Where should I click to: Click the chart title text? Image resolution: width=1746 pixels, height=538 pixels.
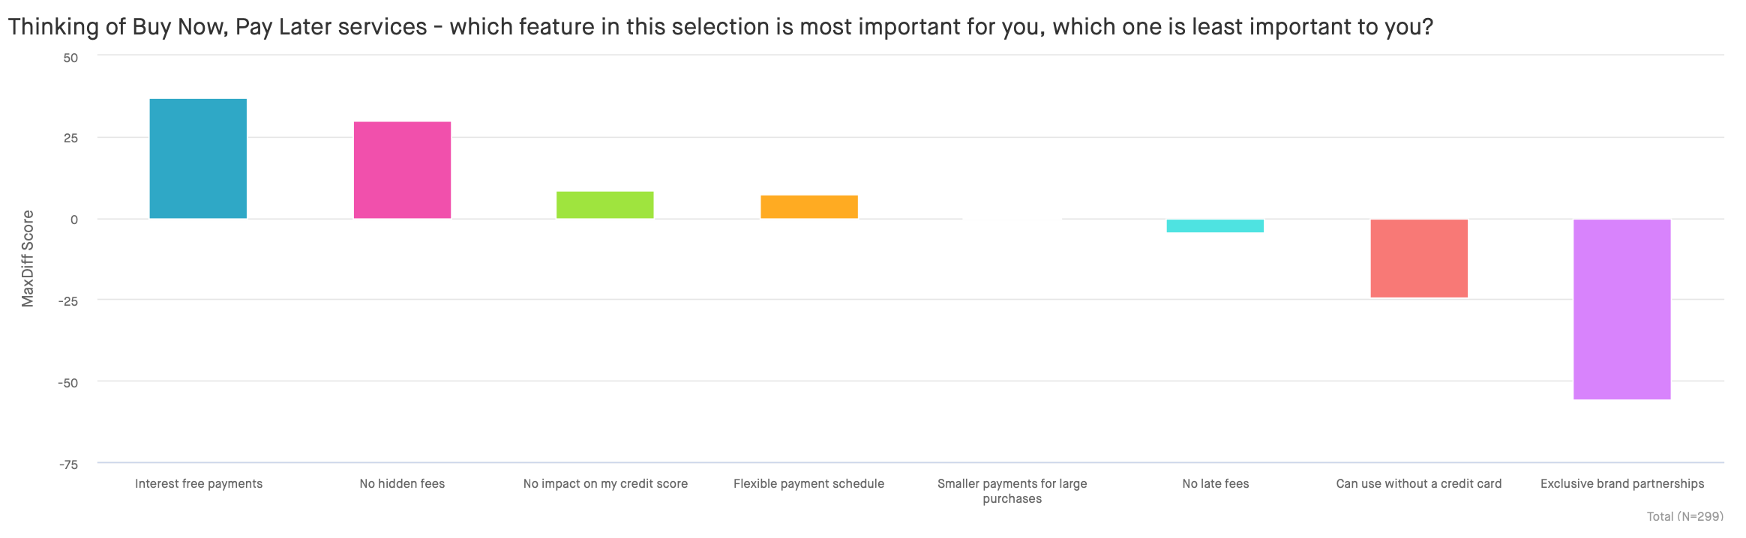(x=720, y=27)
